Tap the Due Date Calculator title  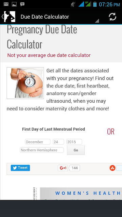tap(45, 17)
